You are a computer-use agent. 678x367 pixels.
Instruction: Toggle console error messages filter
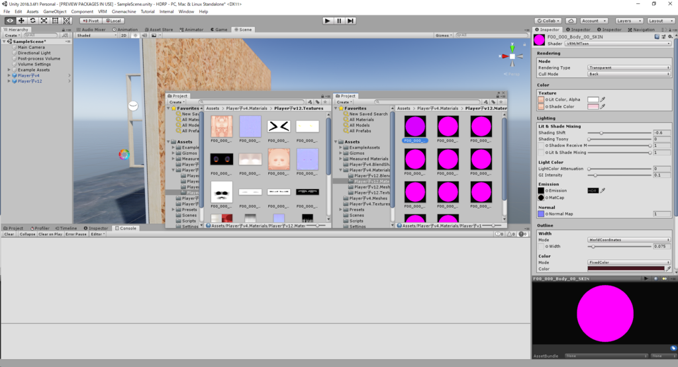pyautogui.click(x=522, y=234)
